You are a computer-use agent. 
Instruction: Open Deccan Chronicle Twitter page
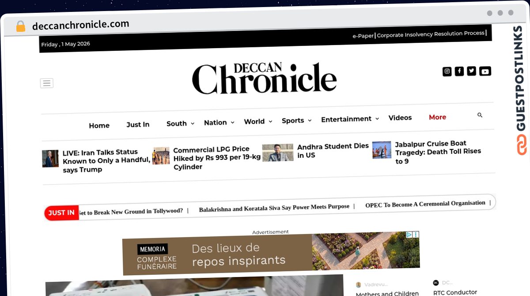point(472,71)
